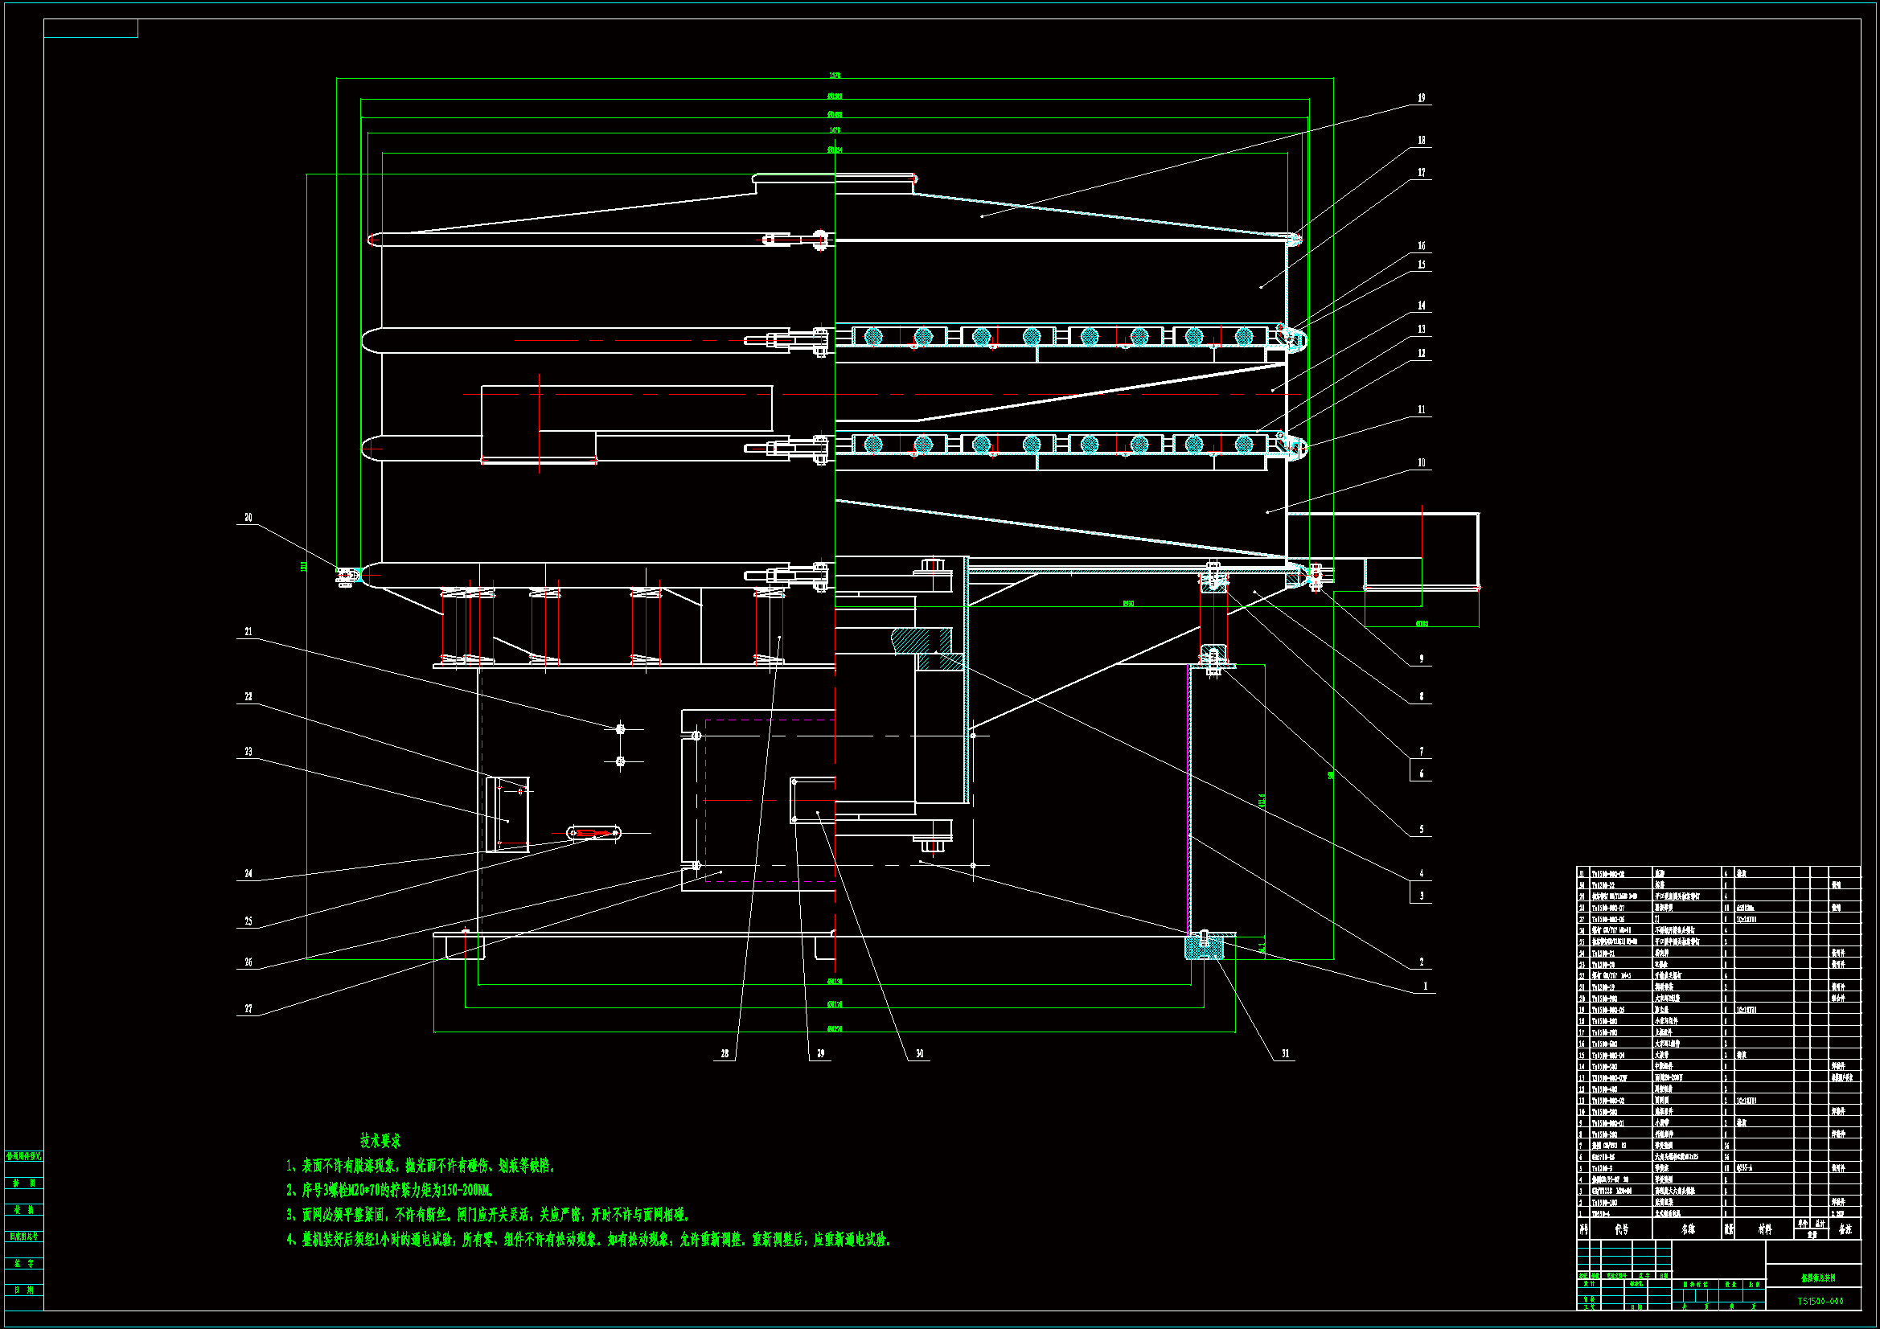1880x1329 pixels.
Task: Click technical requirement line 4 text
Action: 588,1240
